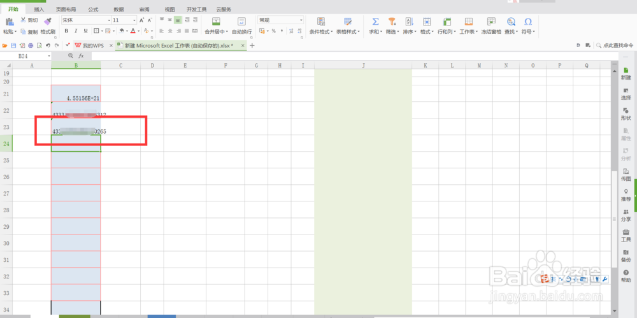The image size is (637, 318).
Task: Click the 符号 Omega symbol icon
Action: pos(528,22)
